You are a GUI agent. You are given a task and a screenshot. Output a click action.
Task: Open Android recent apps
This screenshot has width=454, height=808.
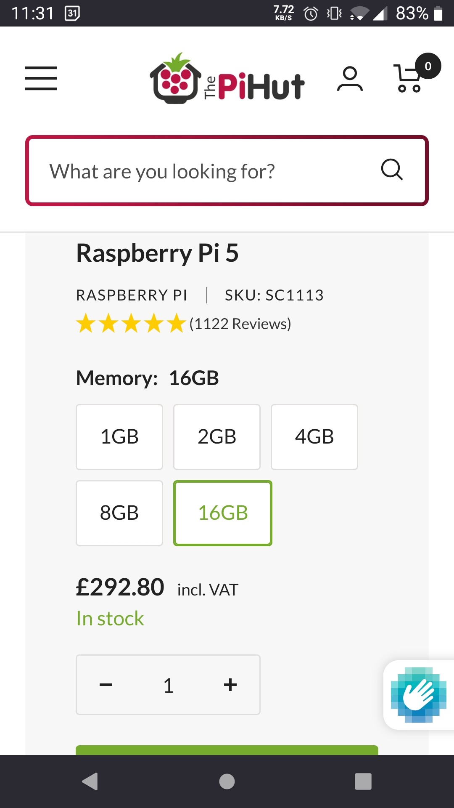coord(363,781)
